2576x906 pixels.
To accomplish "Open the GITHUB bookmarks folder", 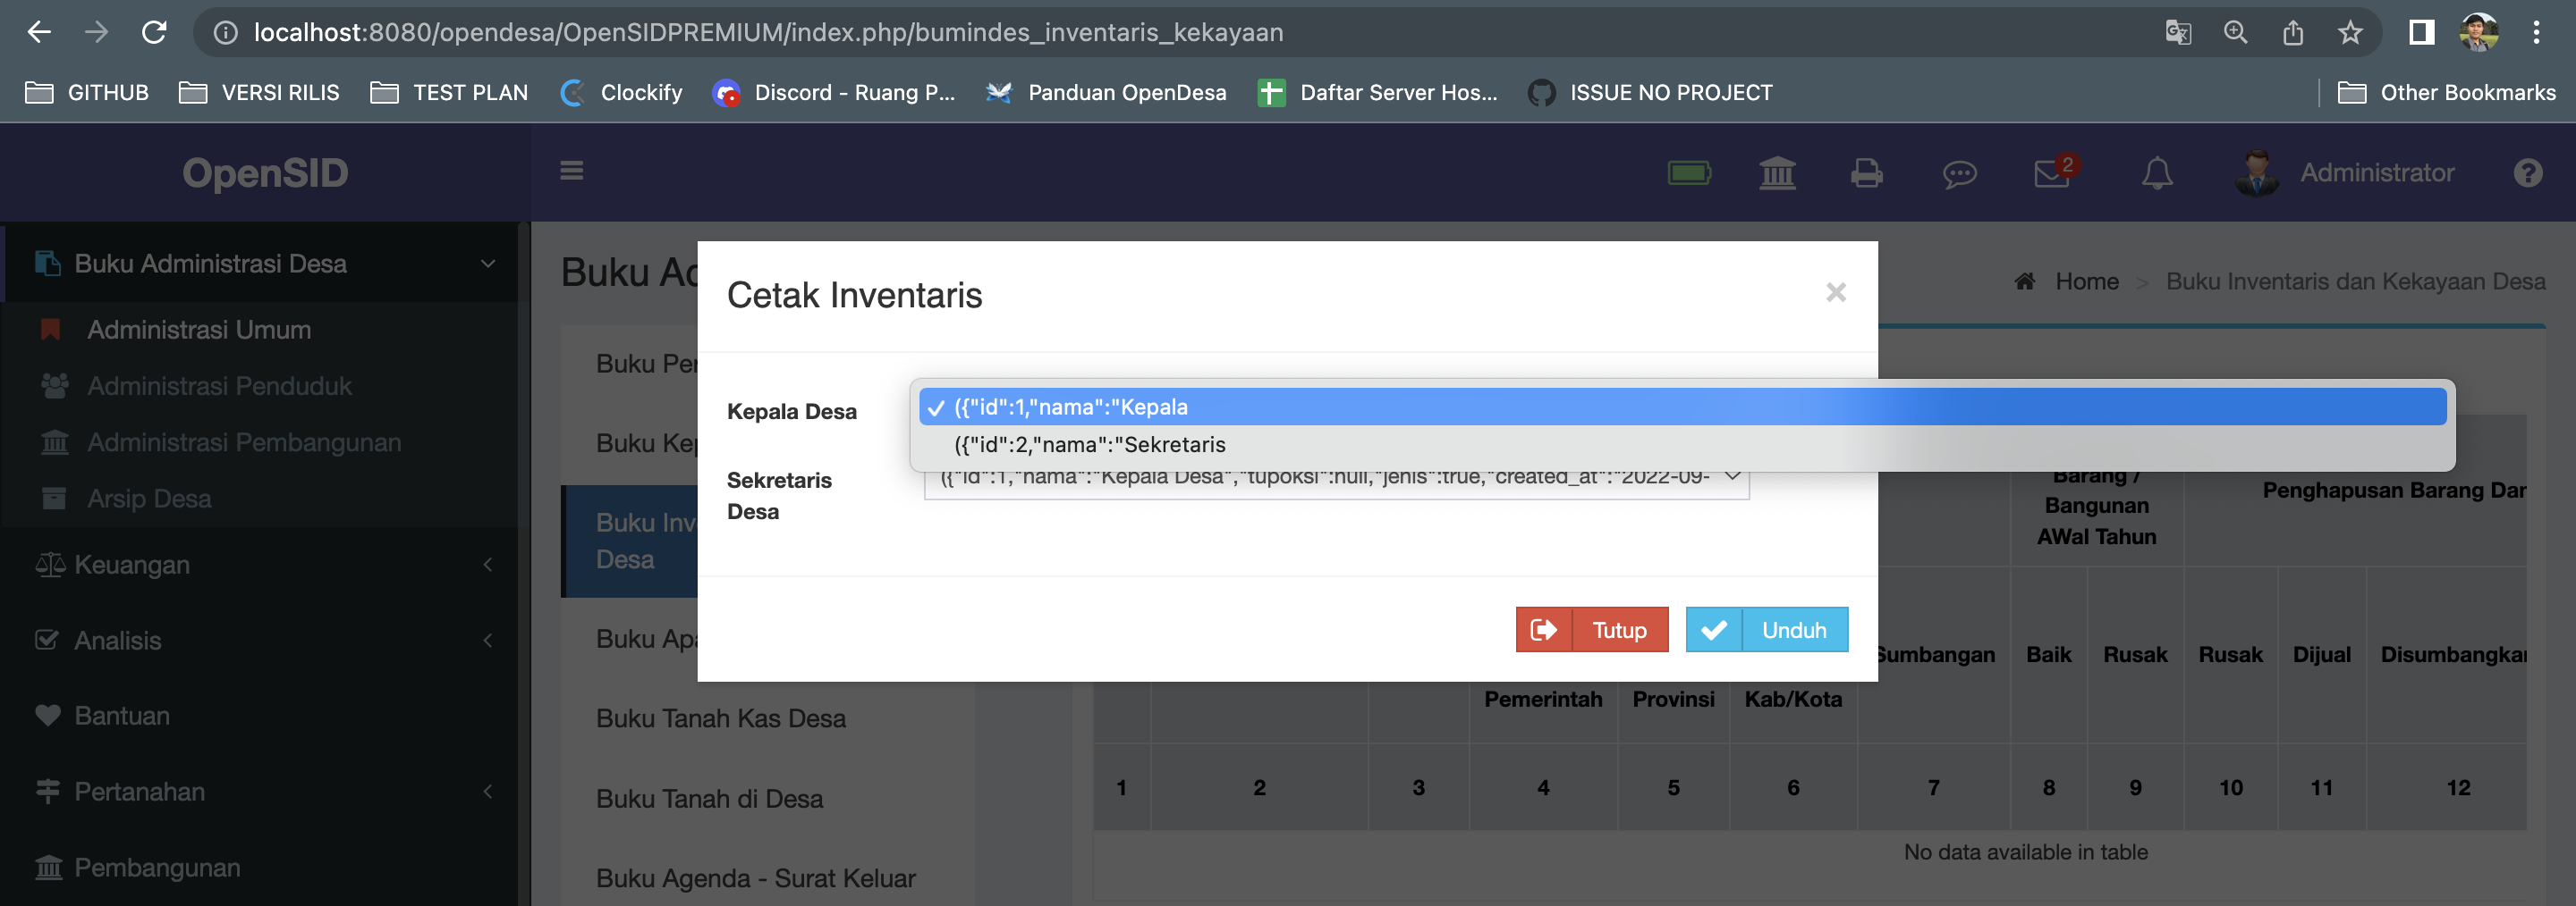I will tap(87, 93).
